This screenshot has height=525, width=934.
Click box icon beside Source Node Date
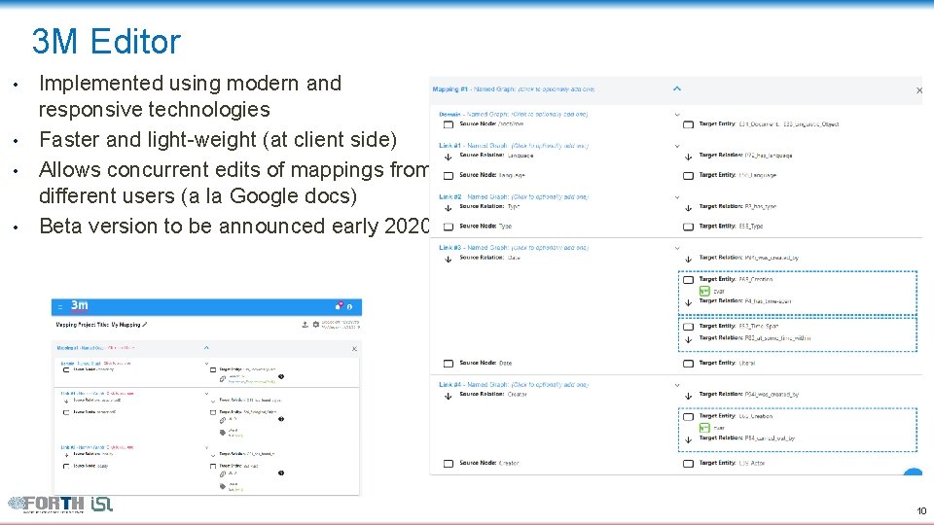point(449,364)
